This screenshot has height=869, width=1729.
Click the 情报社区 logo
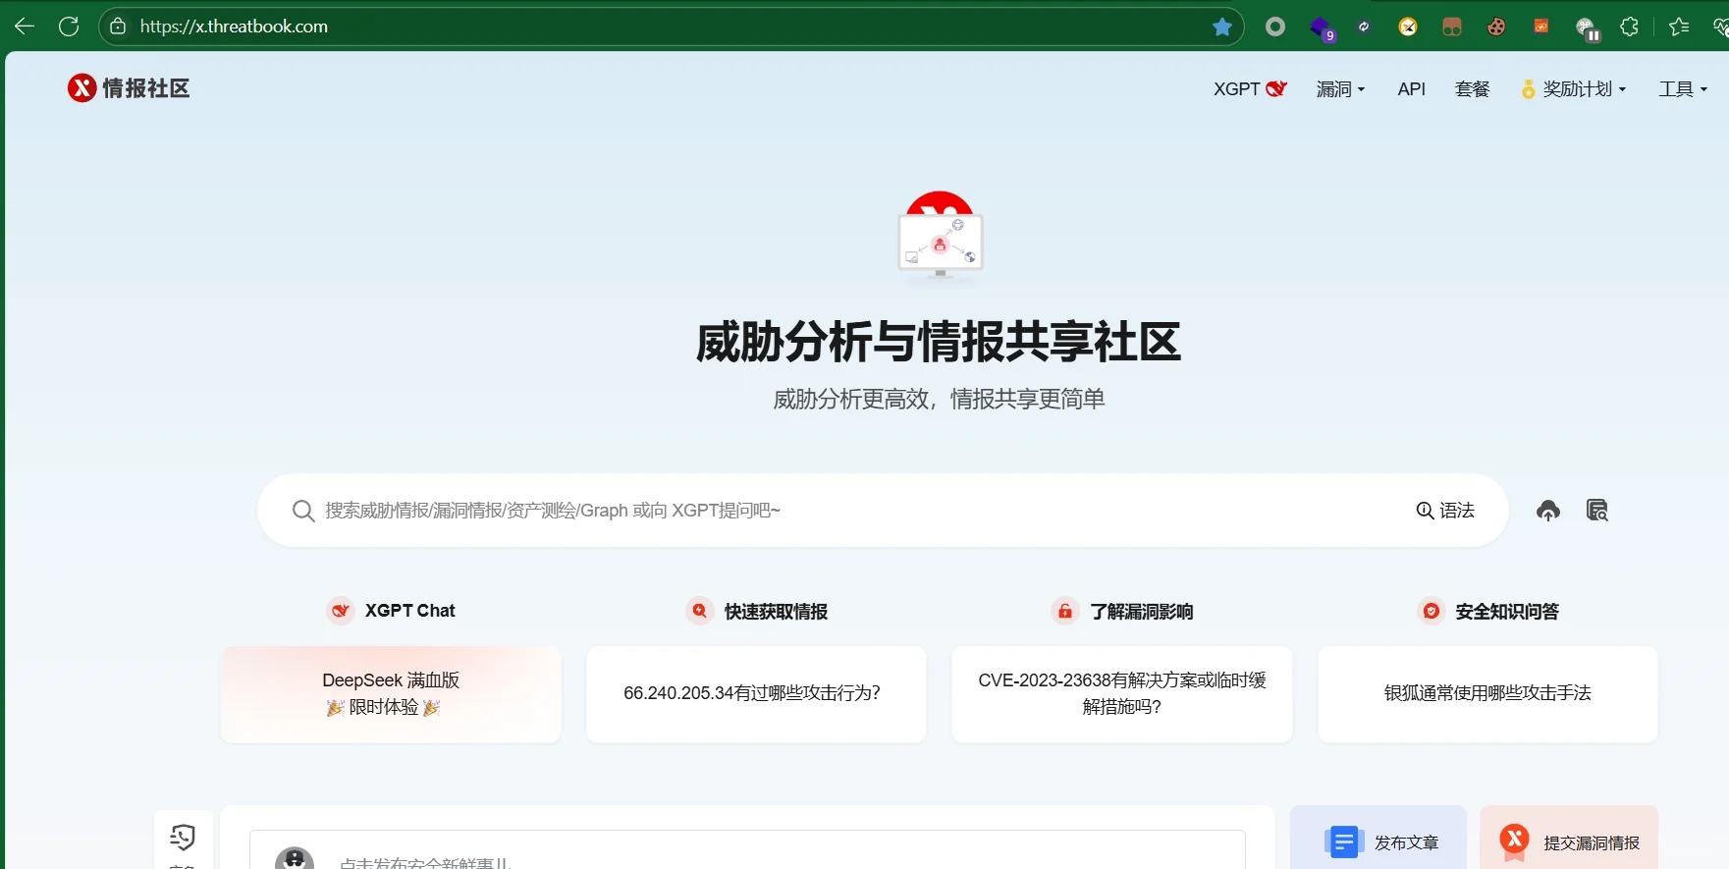(x=129, y=88)
